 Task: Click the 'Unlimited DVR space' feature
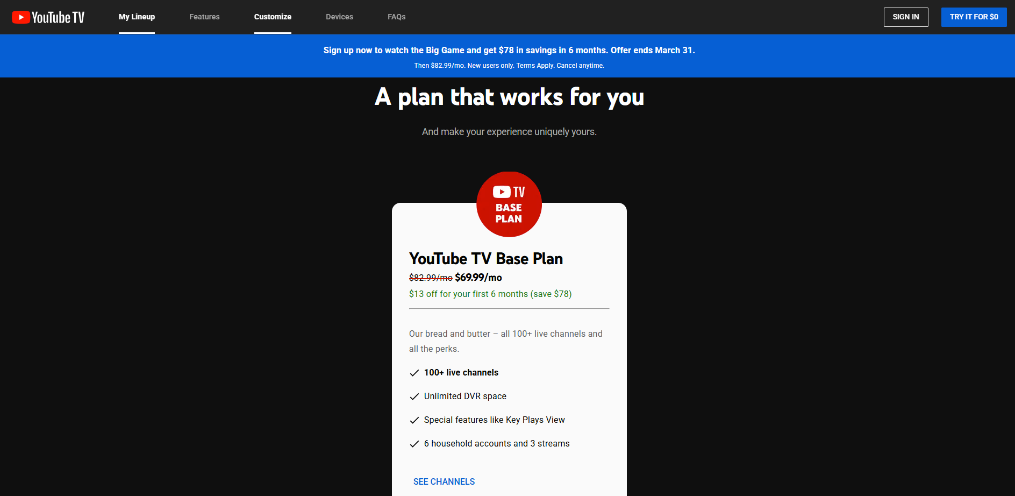465,396
